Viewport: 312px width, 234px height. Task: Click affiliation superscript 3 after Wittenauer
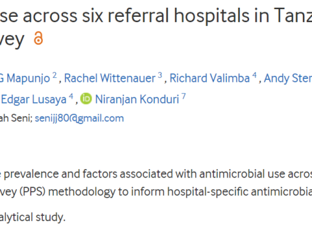(160, 75)
